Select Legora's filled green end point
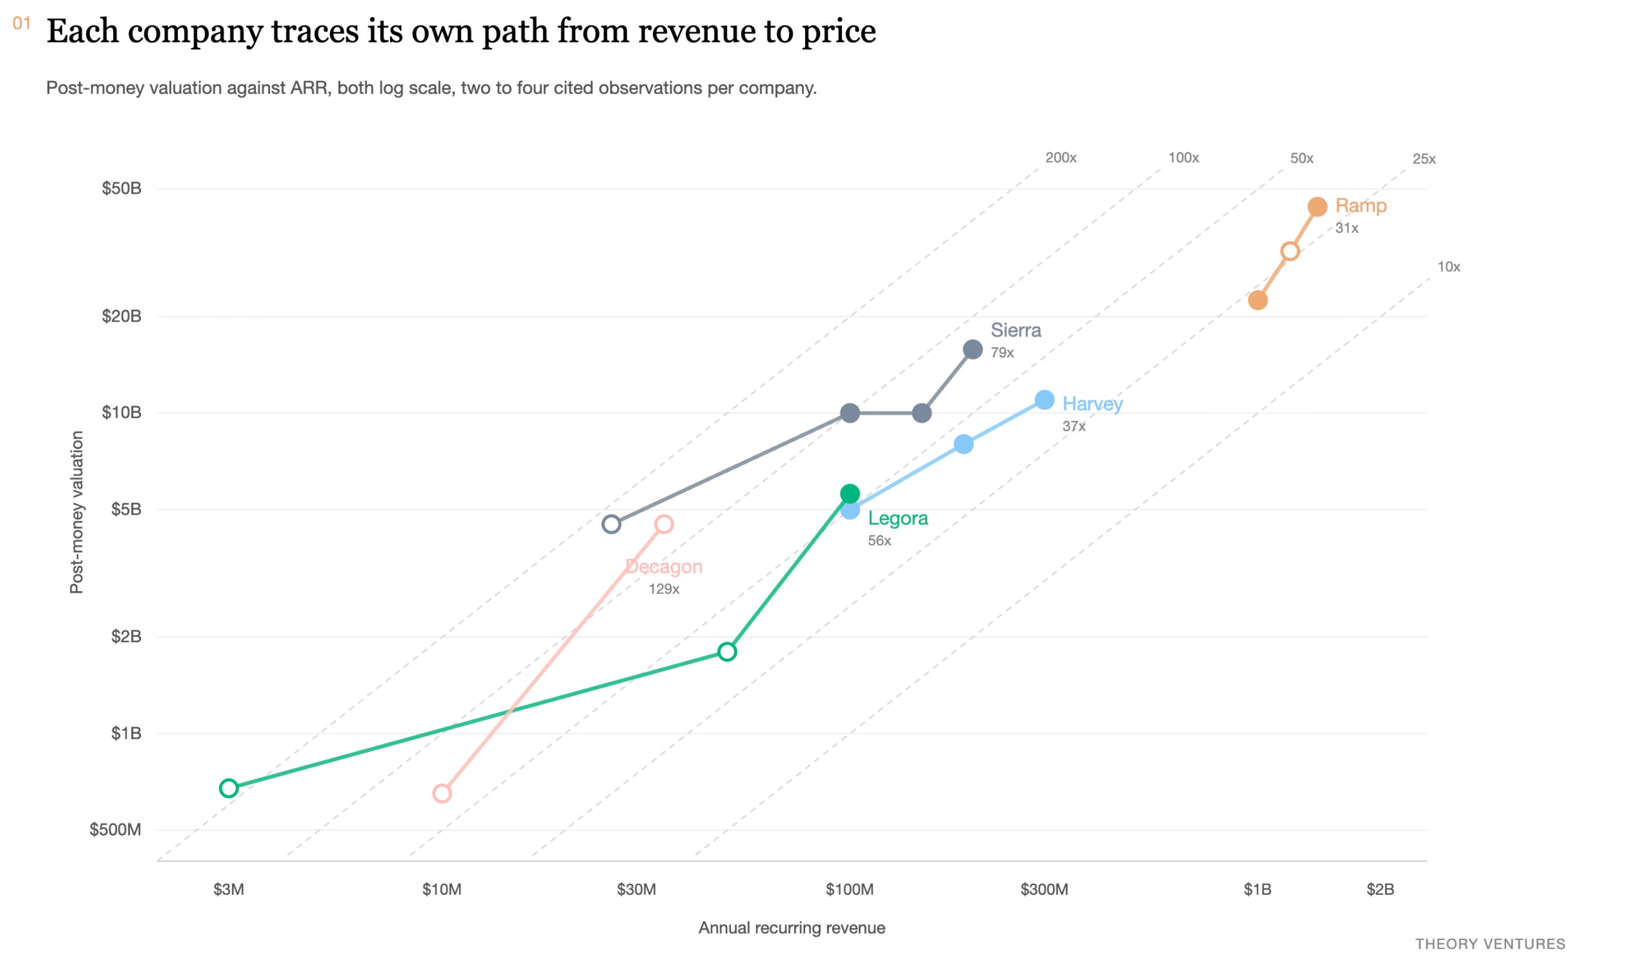Screen dimensions: 1635x966 tap(850, 493)
